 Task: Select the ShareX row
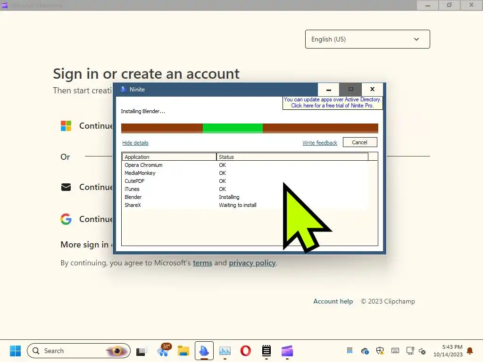pos(245,205)
